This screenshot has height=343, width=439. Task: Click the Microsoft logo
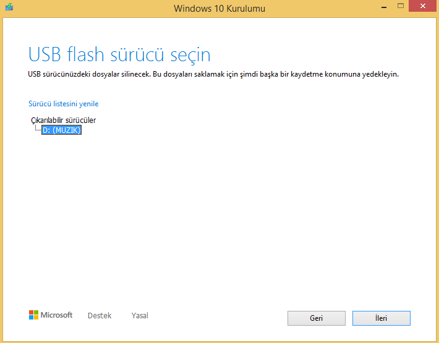(x=51, y=315)
